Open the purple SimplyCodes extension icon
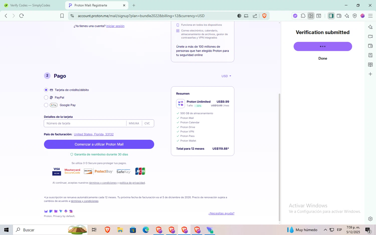376x235 pixels. [x=295, y=16]
